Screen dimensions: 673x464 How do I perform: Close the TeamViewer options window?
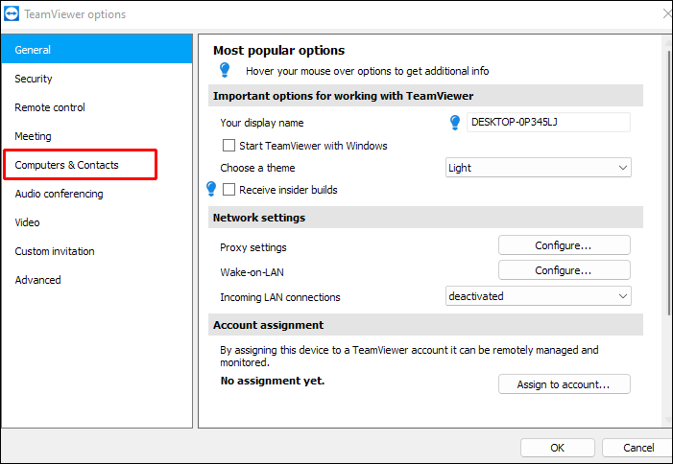pos(666,14)
